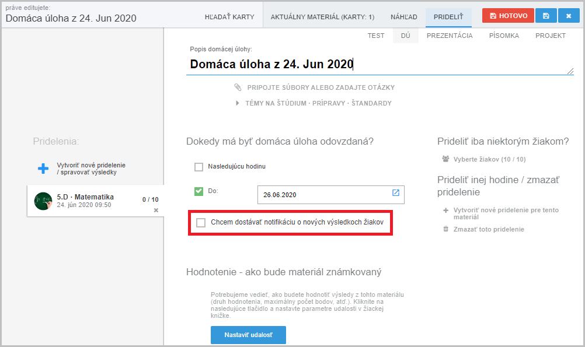This screenshot has height=347, width=585.
Task: Open the Hľadať karty tab
Action: (229, 17)
